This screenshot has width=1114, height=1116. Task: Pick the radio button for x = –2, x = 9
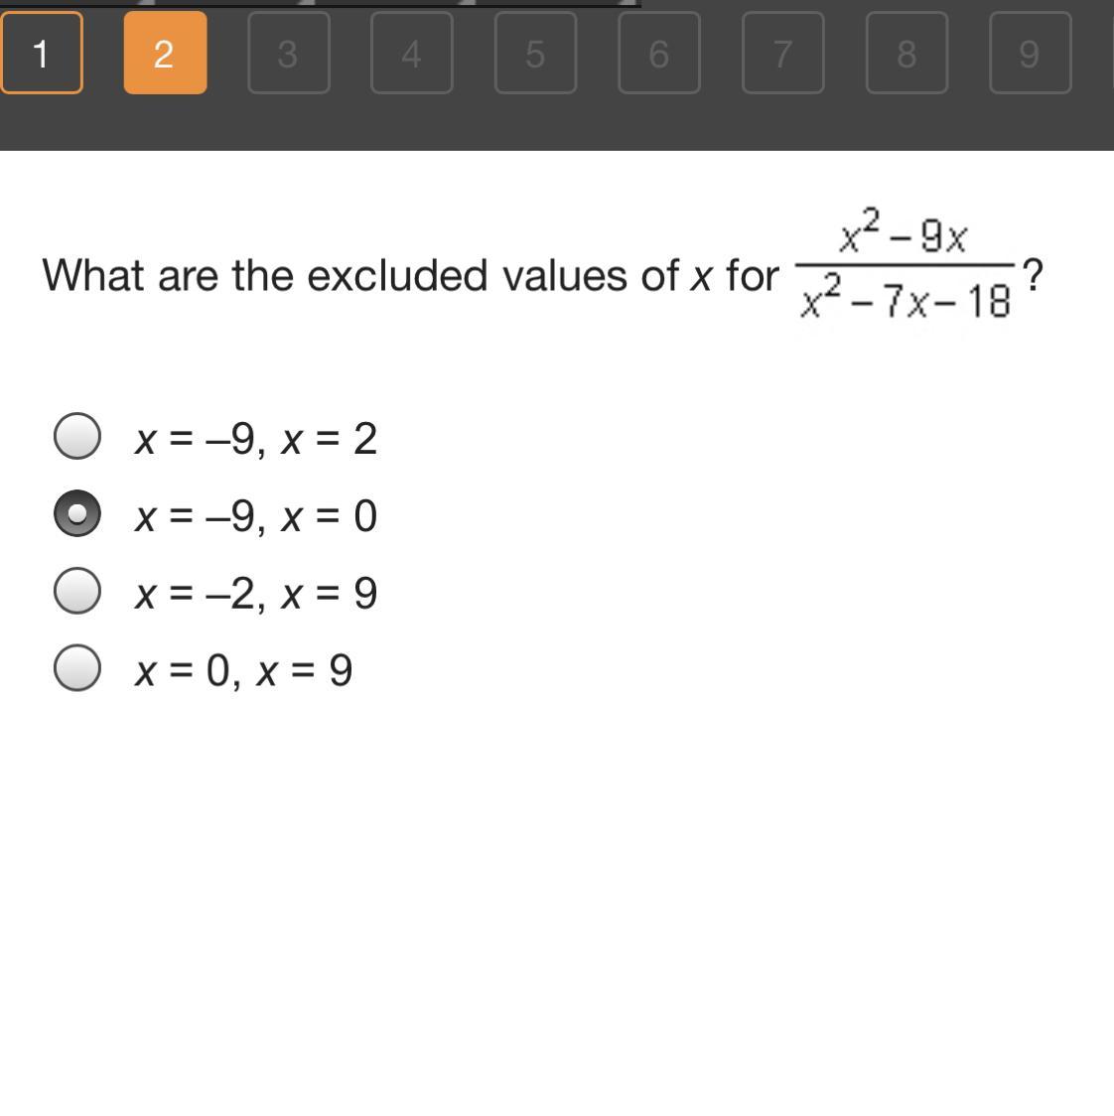[x=76, y=591]
